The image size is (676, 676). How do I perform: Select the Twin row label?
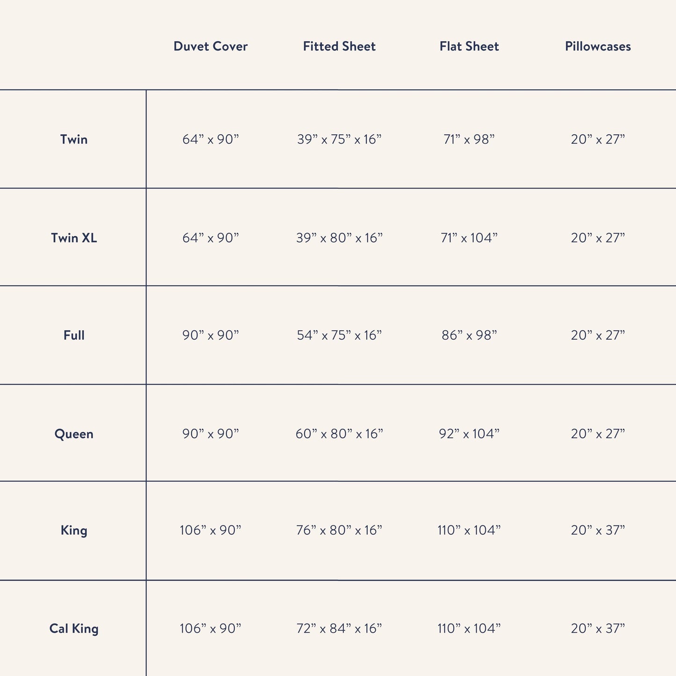pos(74,139)
